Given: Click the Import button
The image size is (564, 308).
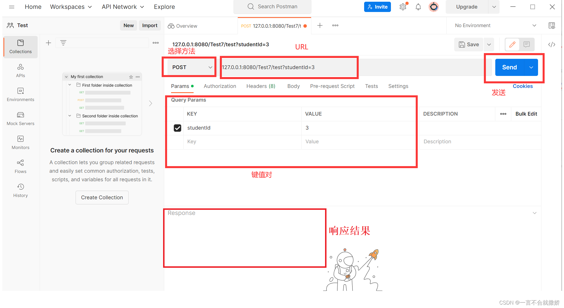Looking at the screenshot, I should point(150,25).
